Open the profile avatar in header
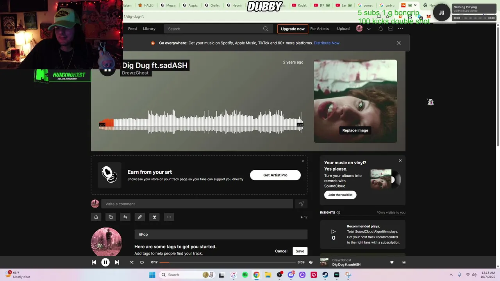Viewport: 500px width, 281px height. 359,28
